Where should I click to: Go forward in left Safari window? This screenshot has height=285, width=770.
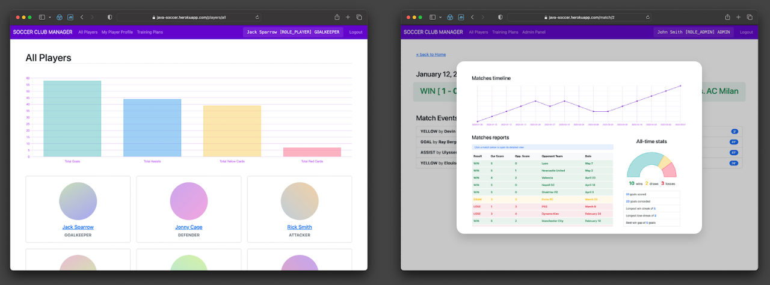pos(92,17)
